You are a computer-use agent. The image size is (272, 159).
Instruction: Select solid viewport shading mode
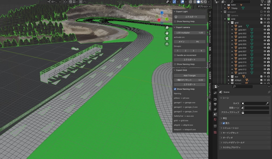click(x=198, y=2)
